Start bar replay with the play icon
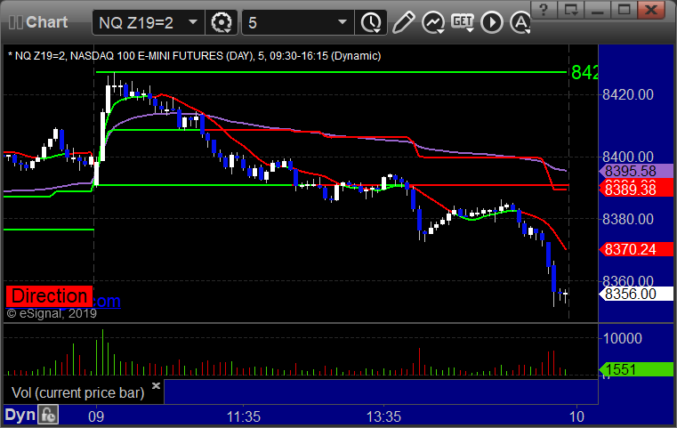677x428 pixels. click(x=492, y=22)
